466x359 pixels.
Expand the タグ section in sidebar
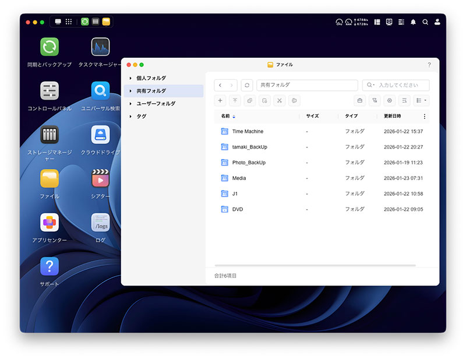(130, 117)
